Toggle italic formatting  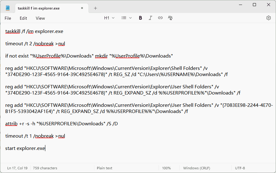(x=150, y=18)
